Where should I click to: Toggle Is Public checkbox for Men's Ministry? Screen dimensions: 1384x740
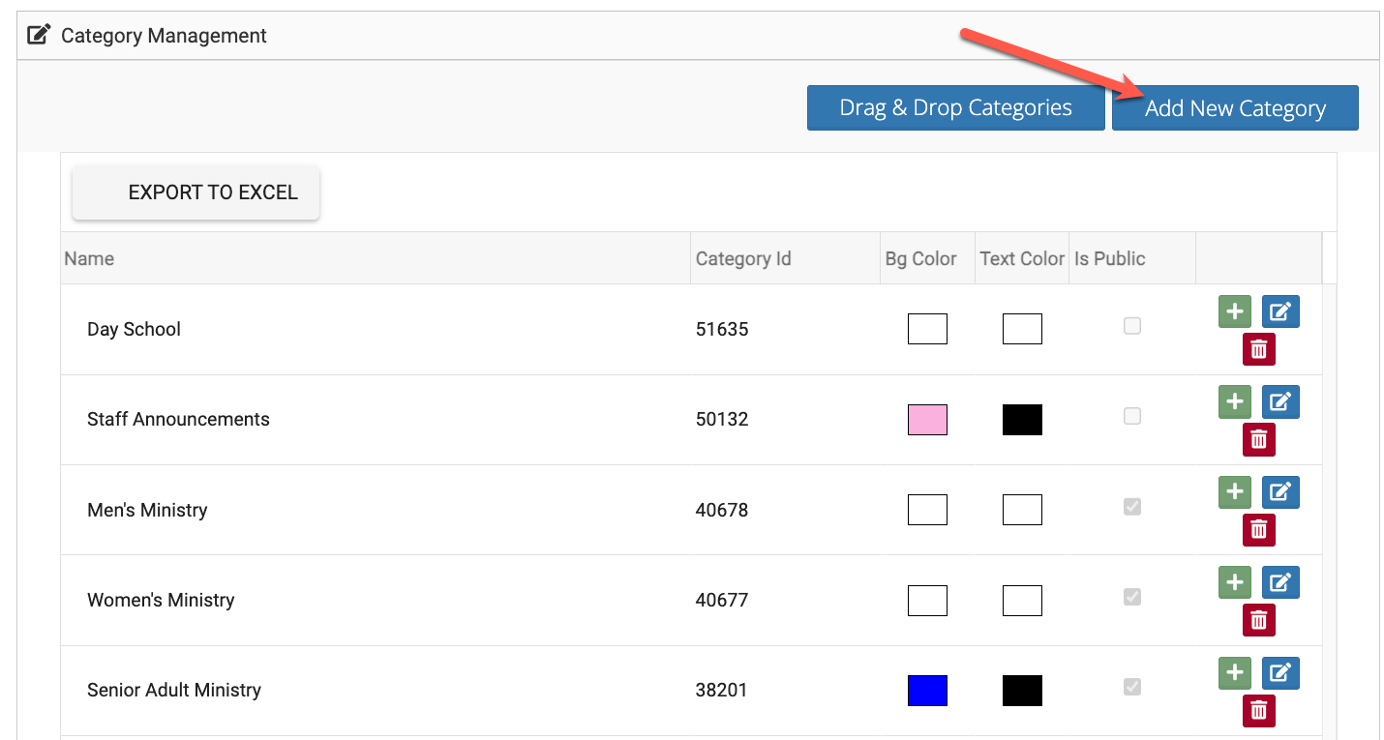click(1131, 507)
